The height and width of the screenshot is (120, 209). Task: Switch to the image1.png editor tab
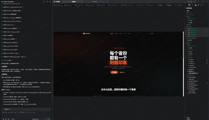68,5
